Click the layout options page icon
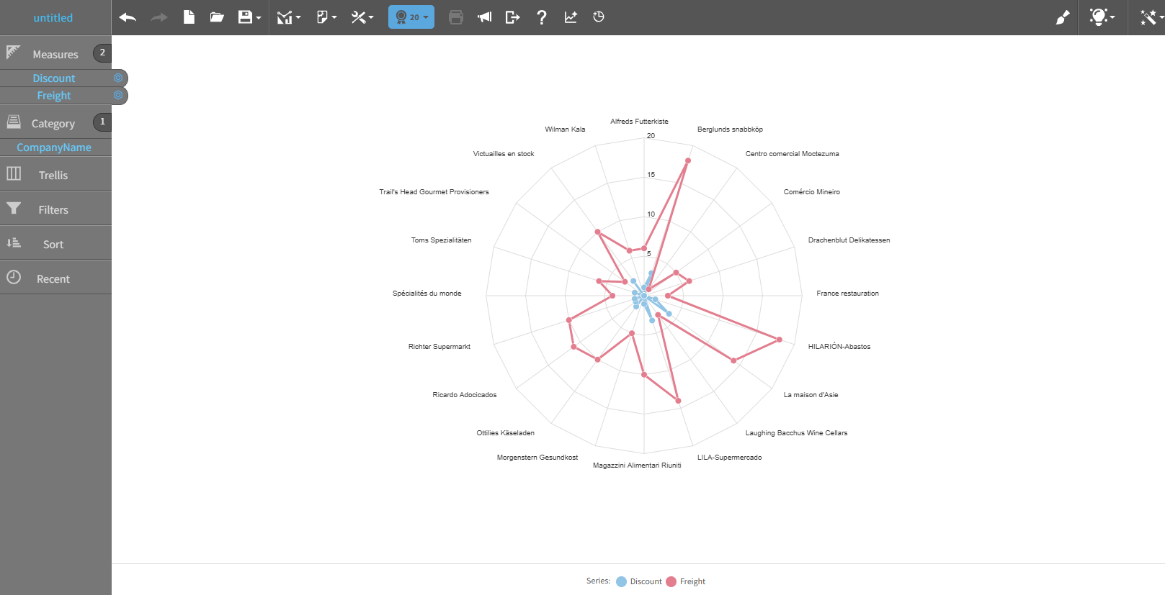1165x595 pixels. click(x=322, y=17)
